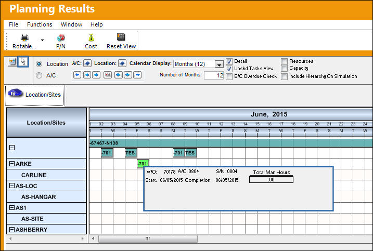This screenshot has width=373, height=251.
Task: Select the A/C radio button
Action: (x=39, y=75)
